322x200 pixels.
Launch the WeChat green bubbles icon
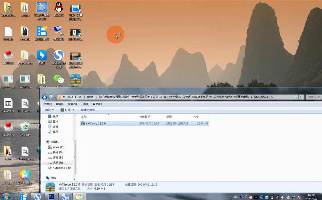pos(59,80)
